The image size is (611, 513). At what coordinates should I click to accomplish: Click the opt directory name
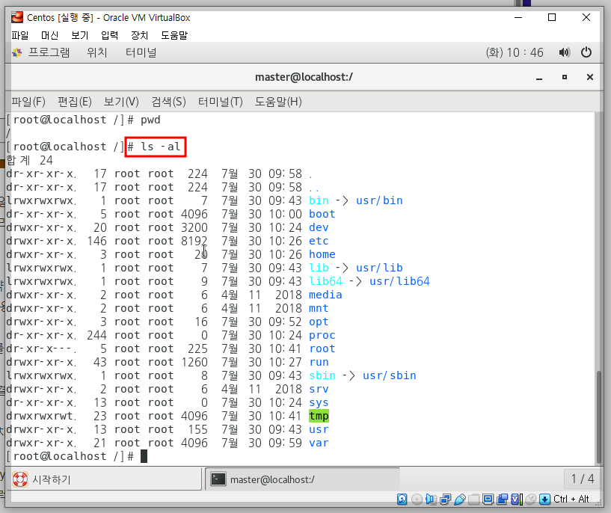coord(319,322)
